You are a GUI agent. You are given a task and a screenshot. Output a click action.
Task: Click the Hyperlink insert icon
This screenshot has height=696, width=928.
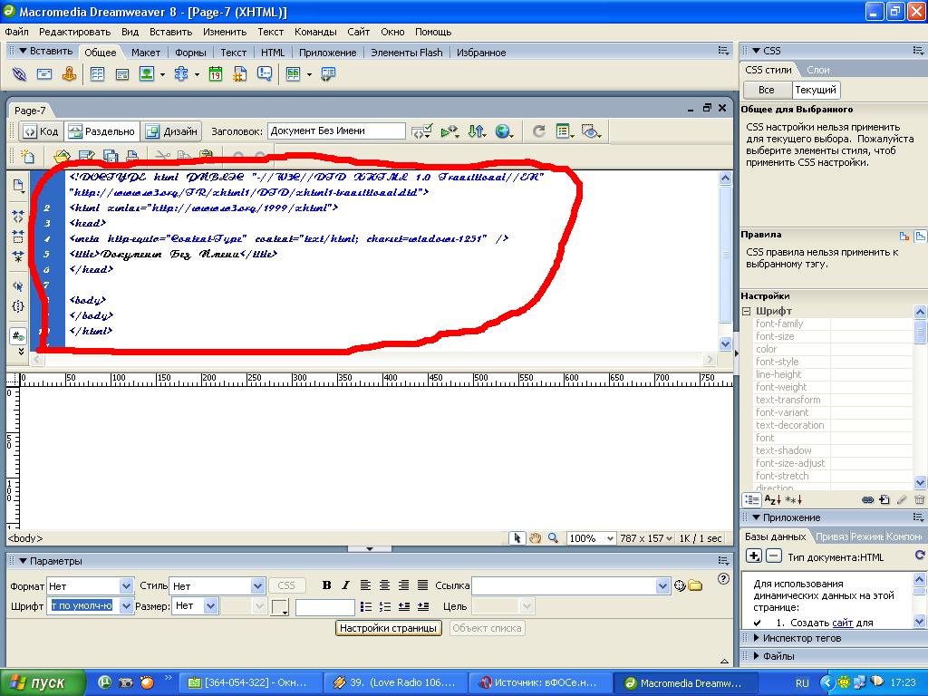[x=19, y=74]
